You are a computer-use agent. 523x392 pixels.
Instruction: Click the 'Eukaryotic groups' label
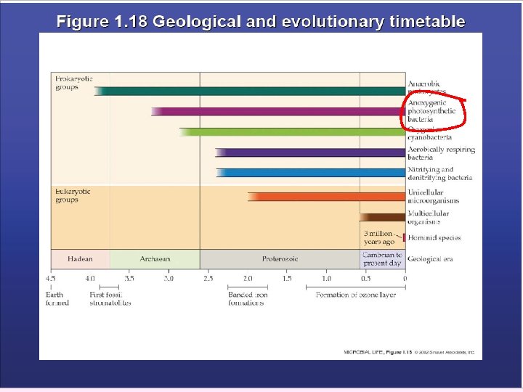(73, 196)
